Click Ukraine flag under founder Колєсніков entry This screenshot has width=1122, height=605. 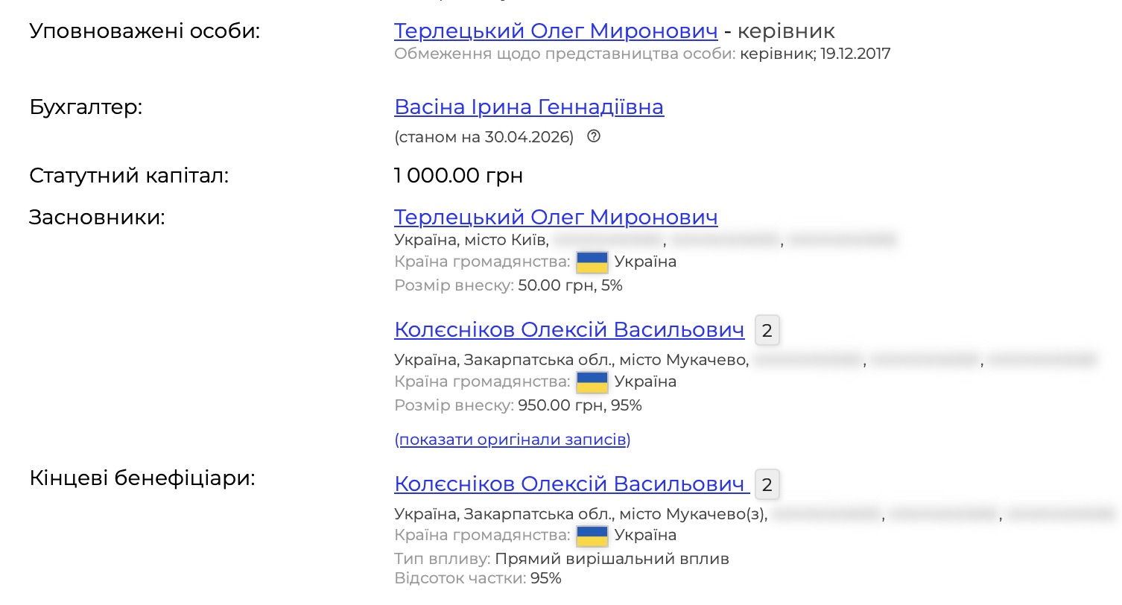(x=592, y=382)
